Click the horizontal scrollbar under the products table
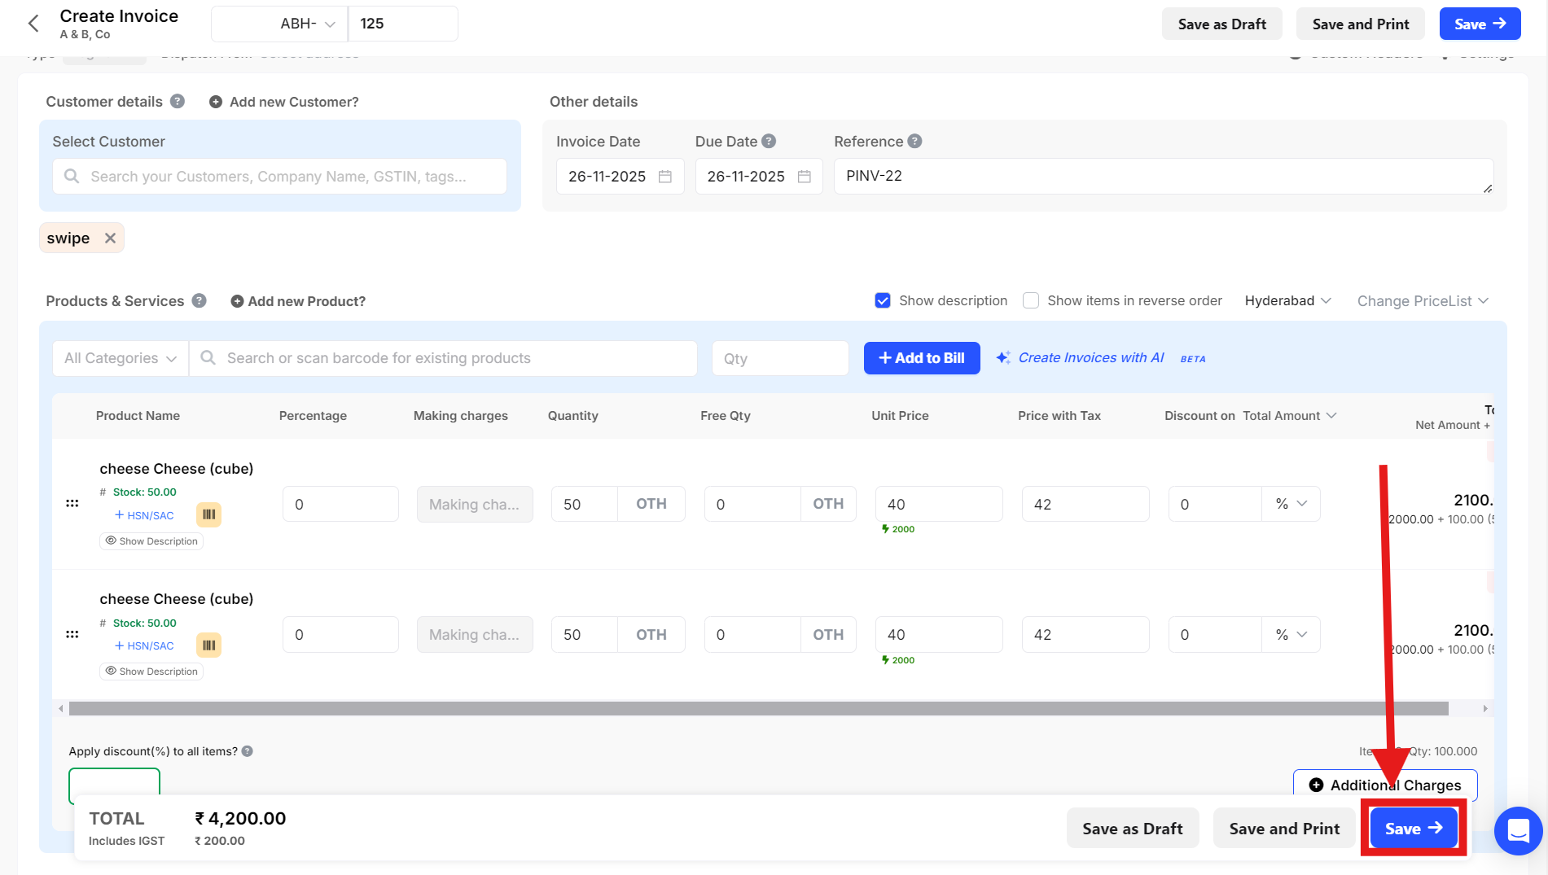Screen dimensions: 1548x875 pos(757,709)
